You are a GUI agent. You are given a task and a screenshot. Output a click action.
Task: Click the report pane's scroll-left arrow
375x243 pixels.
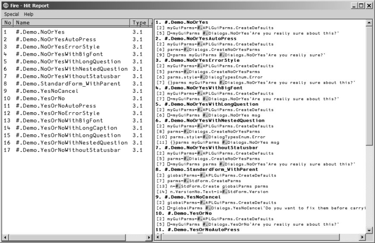tap(158, 237)
